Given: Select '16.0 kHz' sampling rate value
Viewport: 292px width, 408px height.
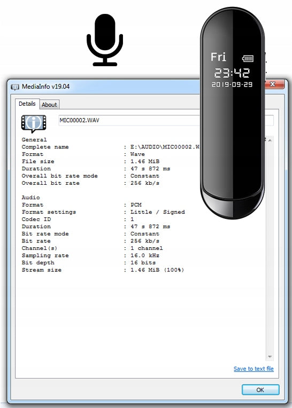Looking at the screenshot, I should coord(145,255).
